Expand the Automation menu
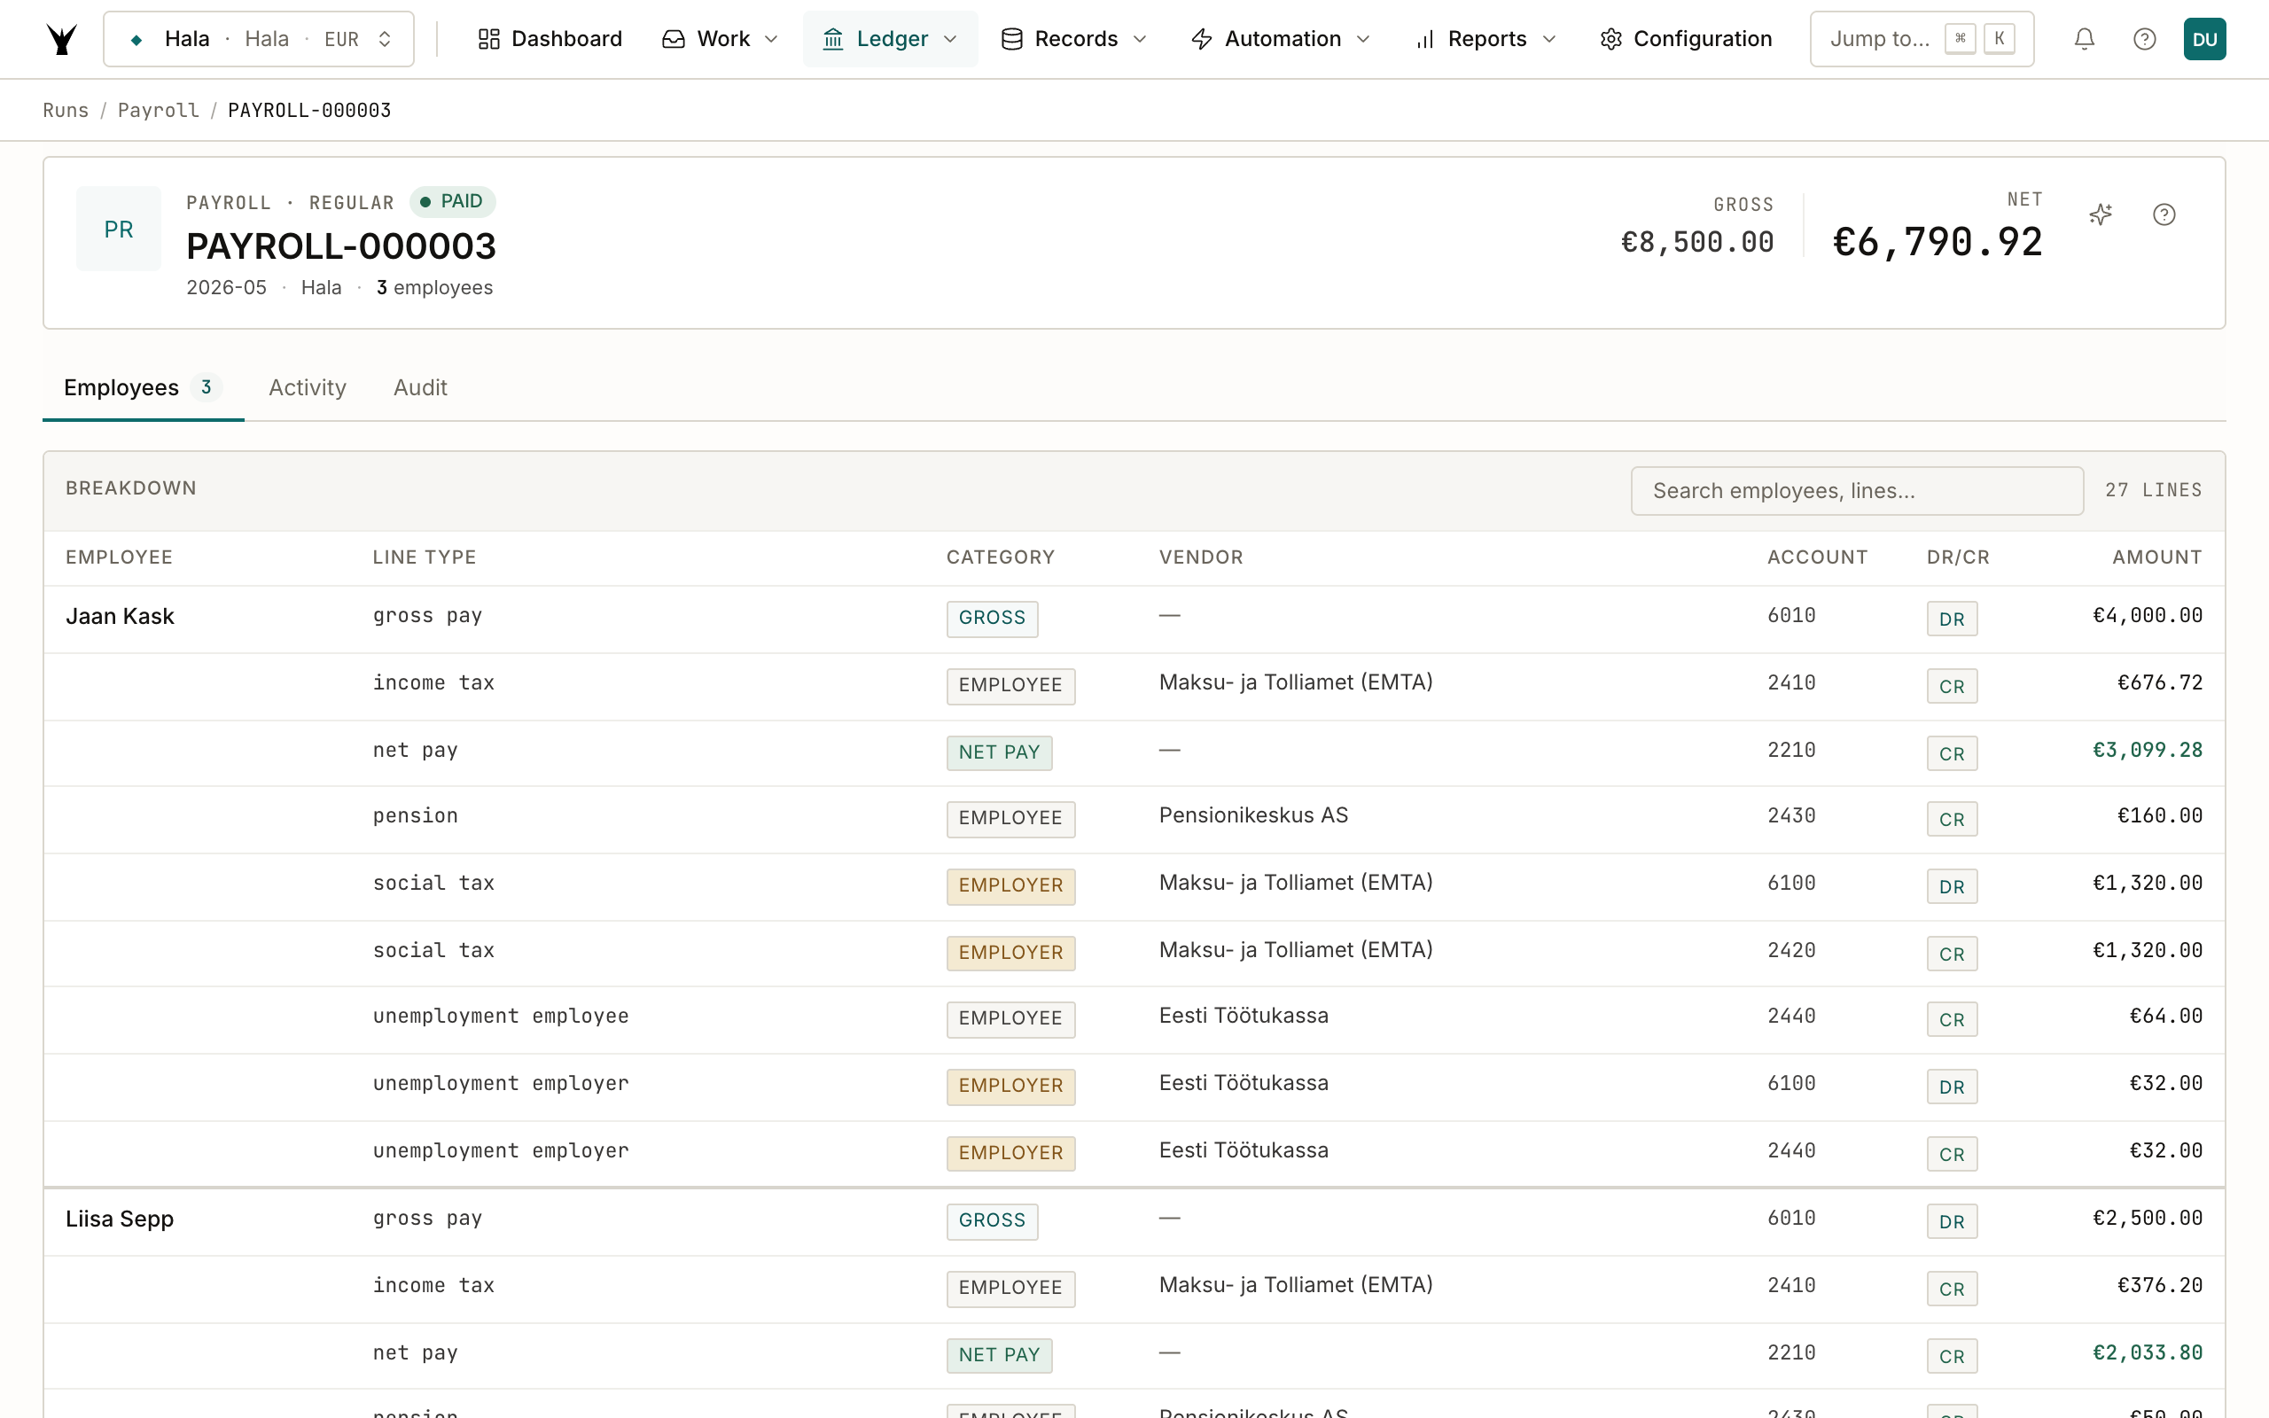The height and width of the screenshot is (1418, 2269). pos(1280,39)
